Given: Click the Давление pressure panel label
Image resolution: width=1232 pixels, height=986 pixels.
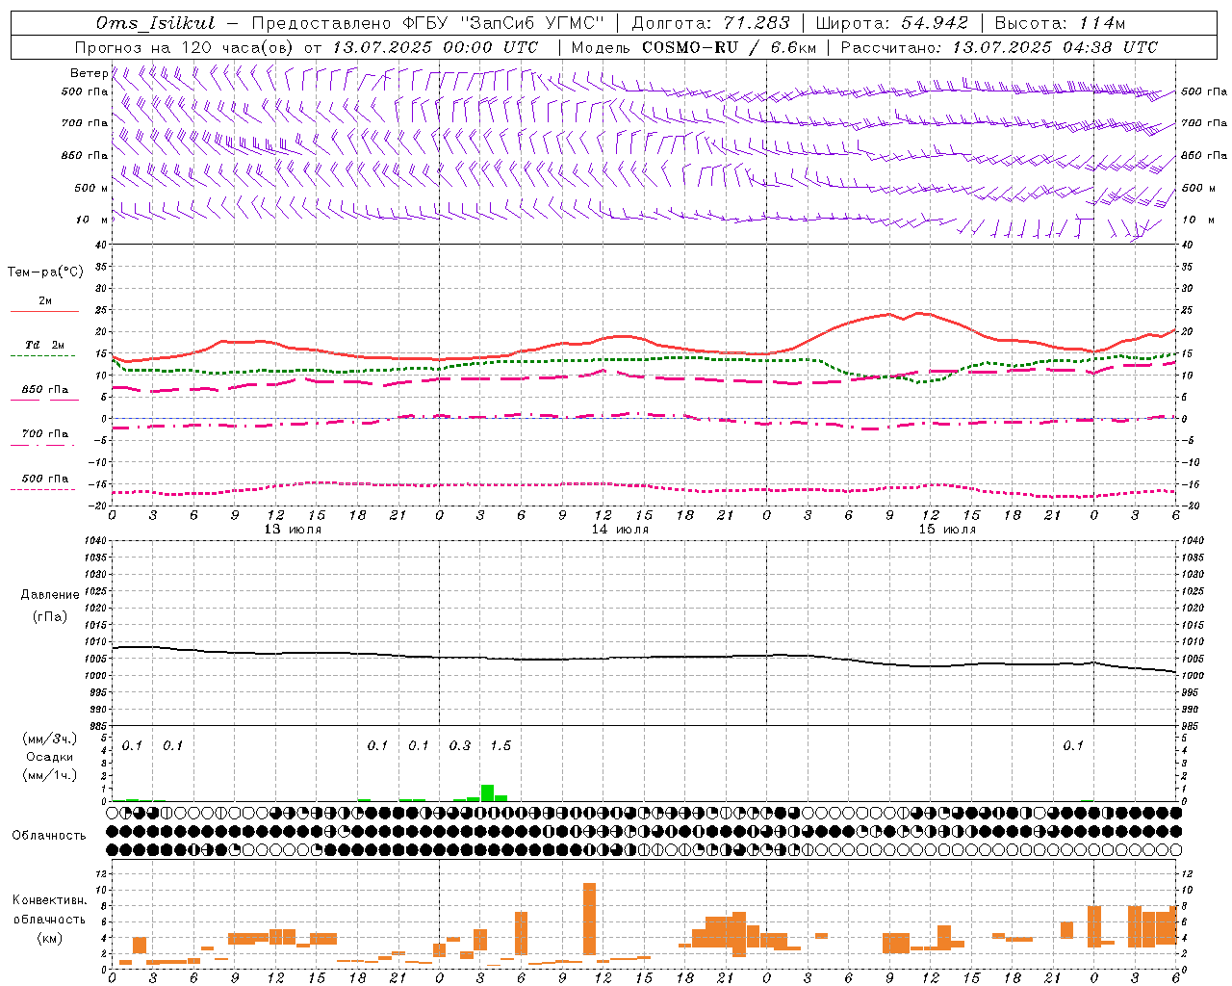Looking at the screenshot, I should (50, 595).
